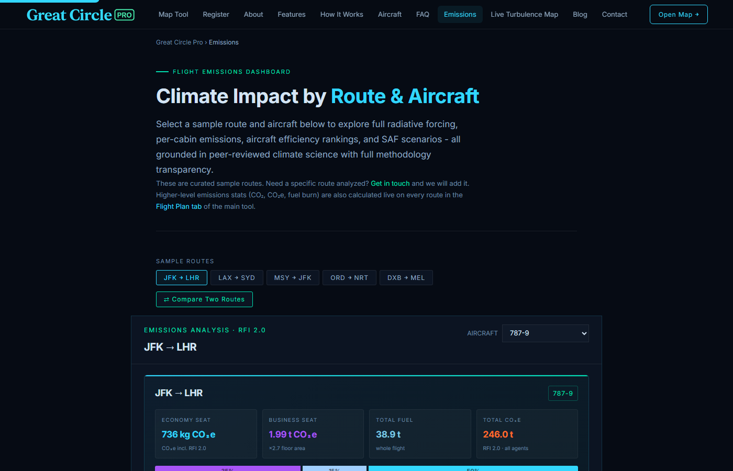Viewport: 733px width, 471px height.
Task: Open the Flight Plan tab link
Action: (179, 207)
